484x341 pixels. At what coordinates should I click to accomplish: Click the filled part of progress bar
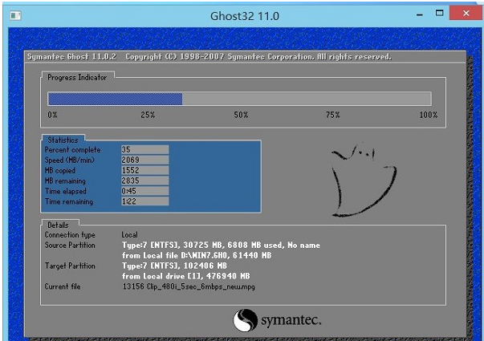[x=115, y=99]
